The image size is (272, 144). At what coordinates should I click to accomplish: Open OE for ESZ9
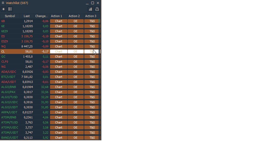click(x=75, y=41)
